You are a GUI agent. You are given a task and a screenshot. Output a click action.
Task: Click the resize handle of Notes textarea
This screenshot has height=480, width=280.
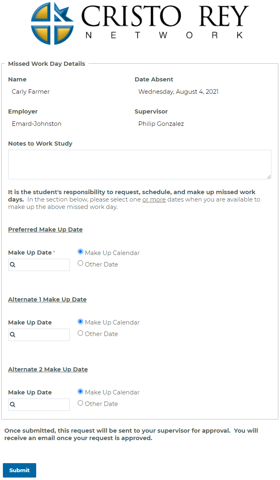coord(268,176)
